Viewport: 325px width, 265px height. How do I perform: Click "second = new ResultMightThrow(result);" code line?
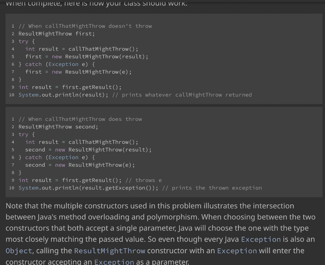click(88, 150)
